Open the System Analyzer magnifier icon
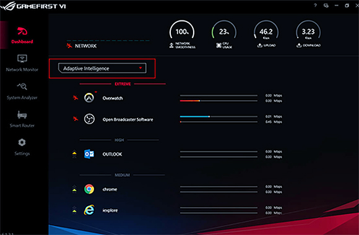This screenshot has width=359, height=235. 22,87
